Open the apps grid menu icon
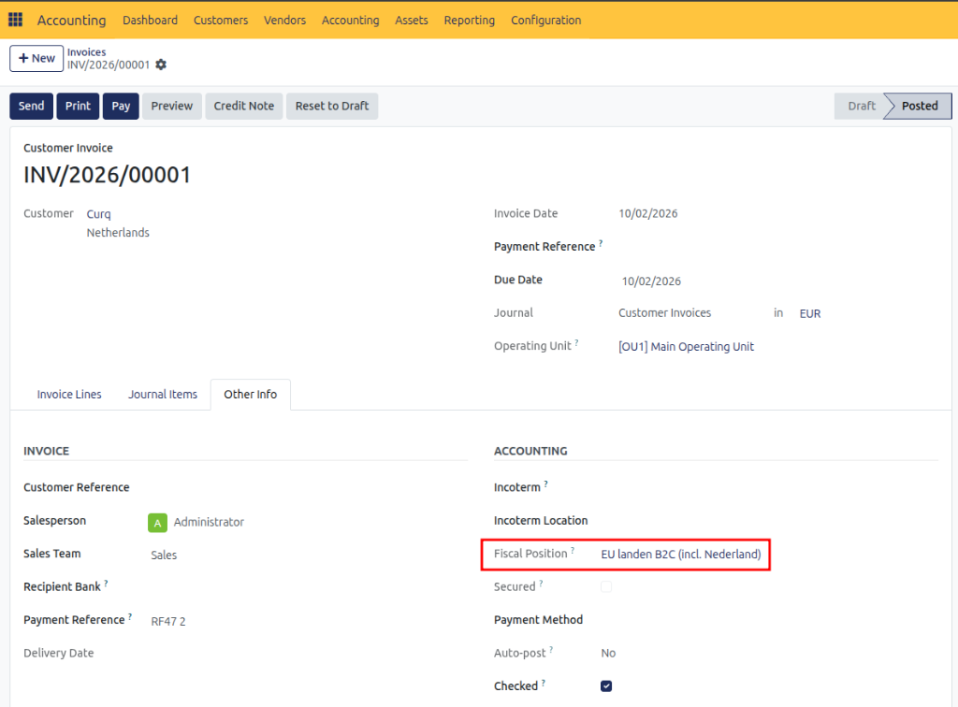 point(15,20)
